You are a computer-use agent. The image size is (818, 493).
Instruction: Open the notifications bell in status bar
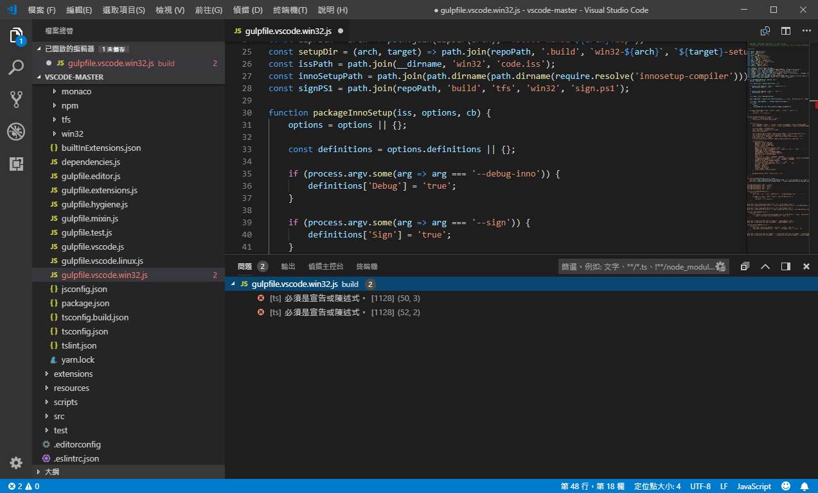coord(805,487)
